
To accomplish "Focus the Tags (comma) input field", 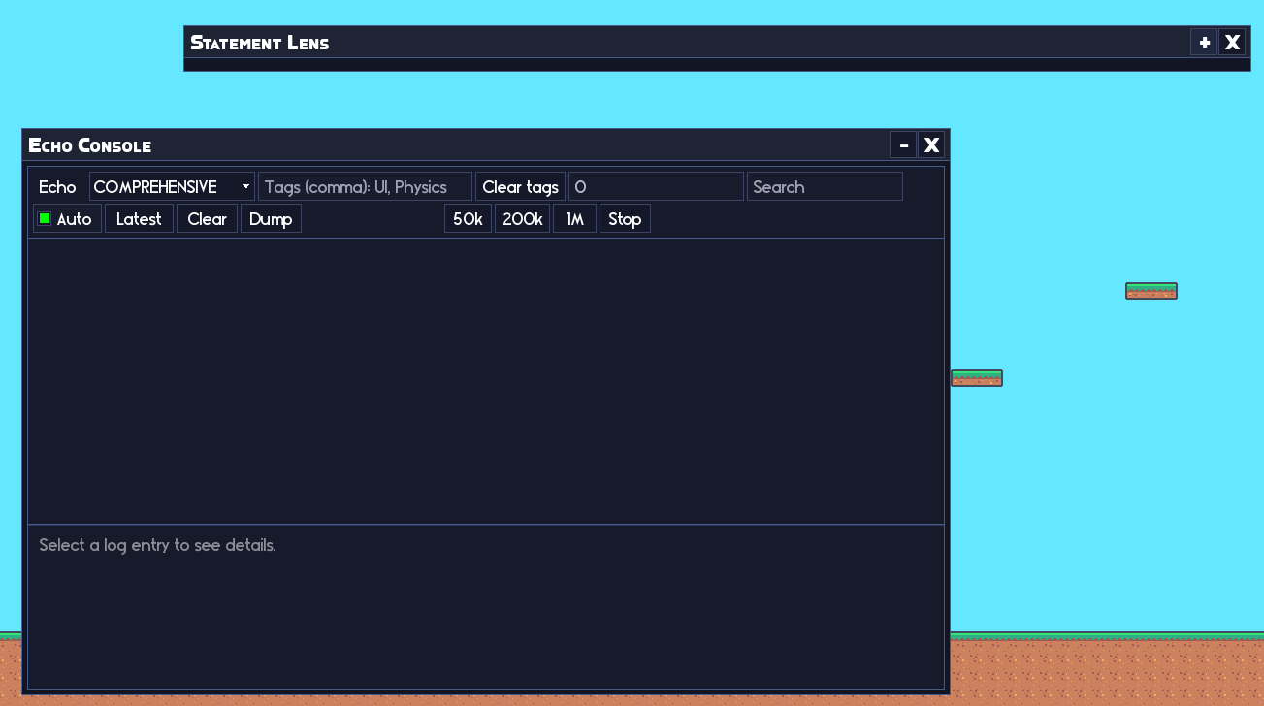I will (x=365, y=187).
